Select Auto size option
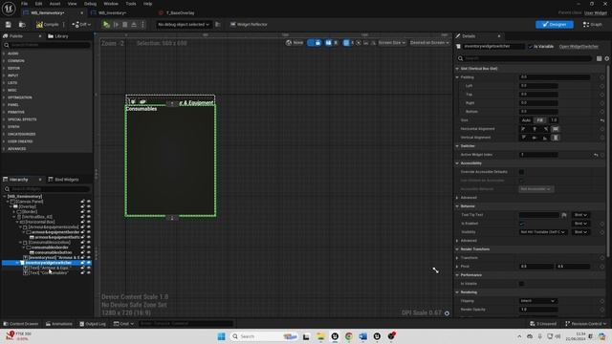 tap(526, 120)
